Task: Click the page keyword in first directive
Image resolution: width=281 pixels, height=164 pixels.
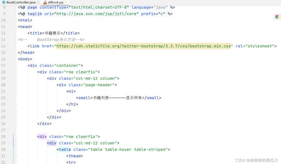Action: 32,7
